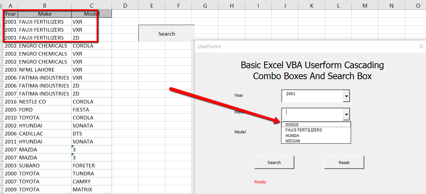
Task: Close the UserForm1 window
Action: tap(421, 46)
